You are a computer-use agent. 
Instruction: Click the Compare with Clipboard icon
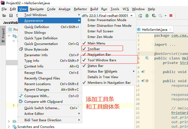(21, 102)
